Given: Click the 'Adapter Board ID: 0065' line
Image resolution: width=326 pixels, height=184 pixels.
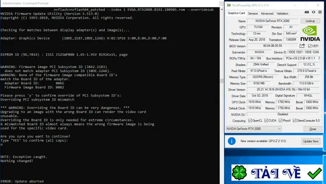Looking at the screenshot, I should click(34, 83).
